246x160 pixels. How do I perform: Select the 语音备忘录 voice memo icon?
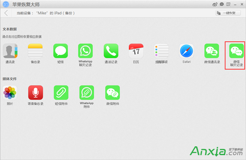point(36,92)
